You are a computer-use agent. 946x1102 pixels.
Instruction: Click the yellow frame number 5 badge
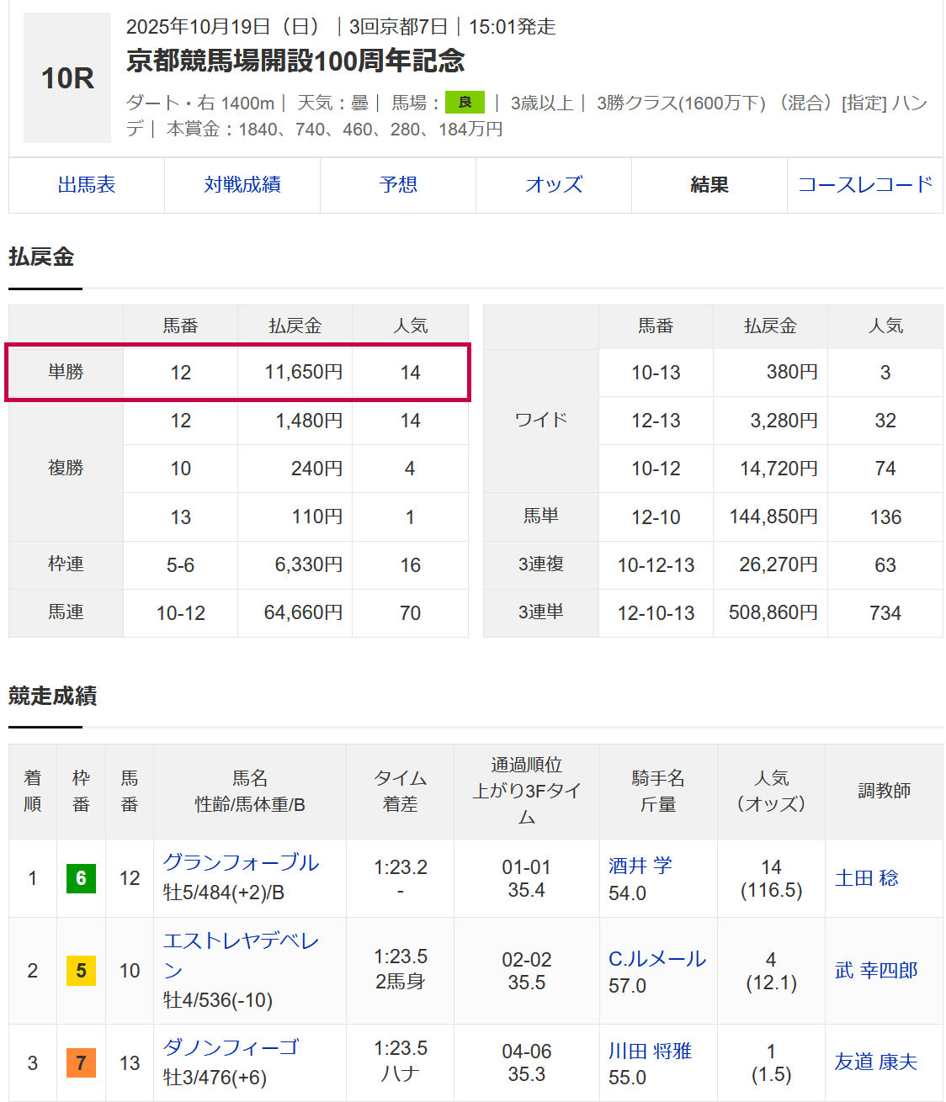(x=81, y=971)
